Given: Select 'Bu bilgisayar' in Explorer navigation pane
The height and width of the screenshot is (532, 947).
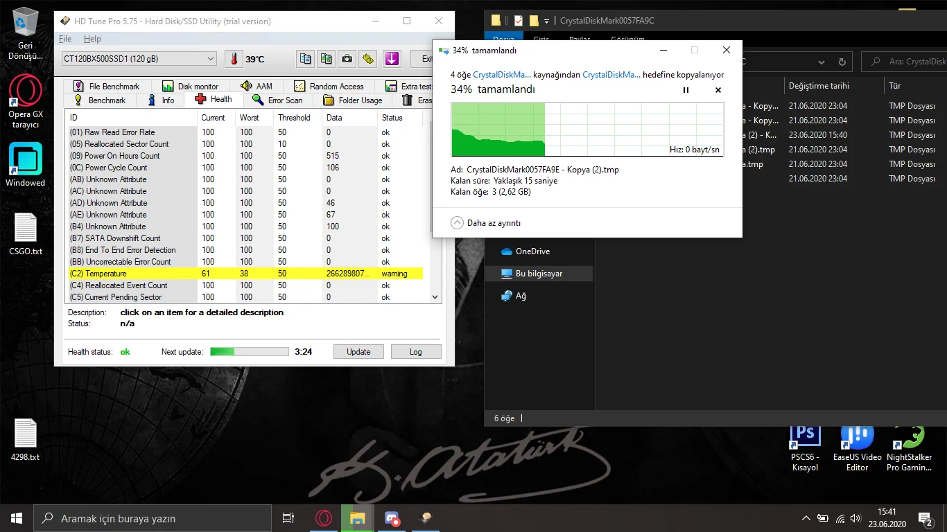Looking at the screenshot, I should click(539, 274).
